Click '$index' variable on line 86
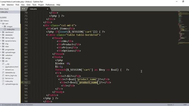Screen dimensions: 189x106 60,63
